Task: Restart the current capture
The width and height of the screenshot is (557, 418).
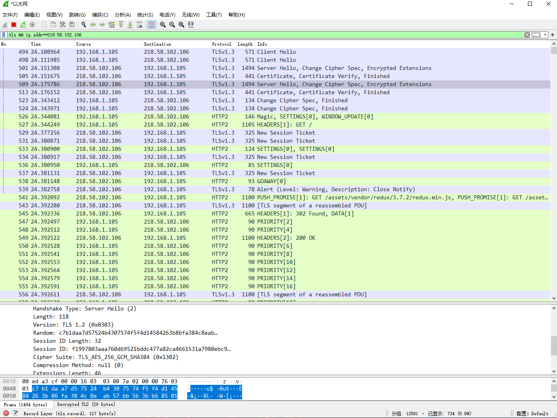Action: (x=23, y=25)
